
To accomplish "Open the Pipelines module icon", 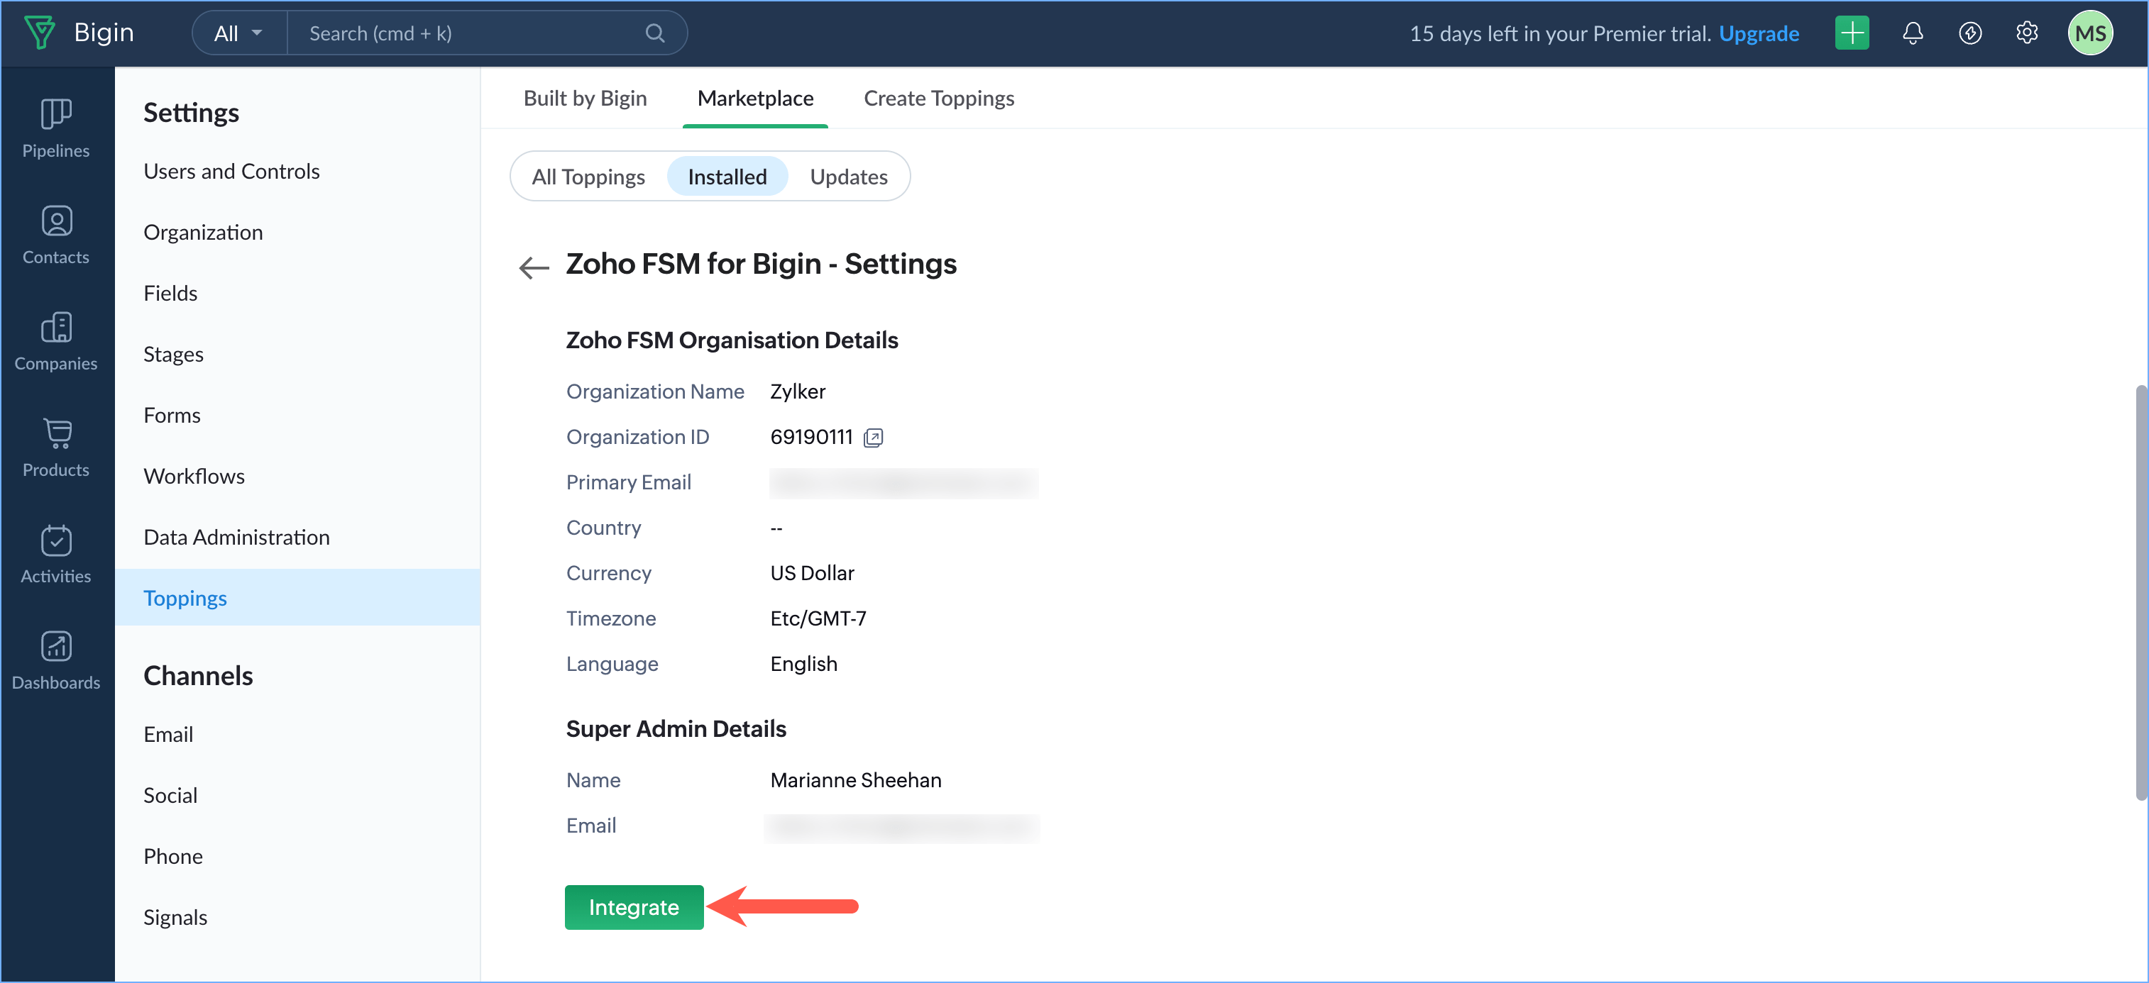I will [x=56, y=115].
